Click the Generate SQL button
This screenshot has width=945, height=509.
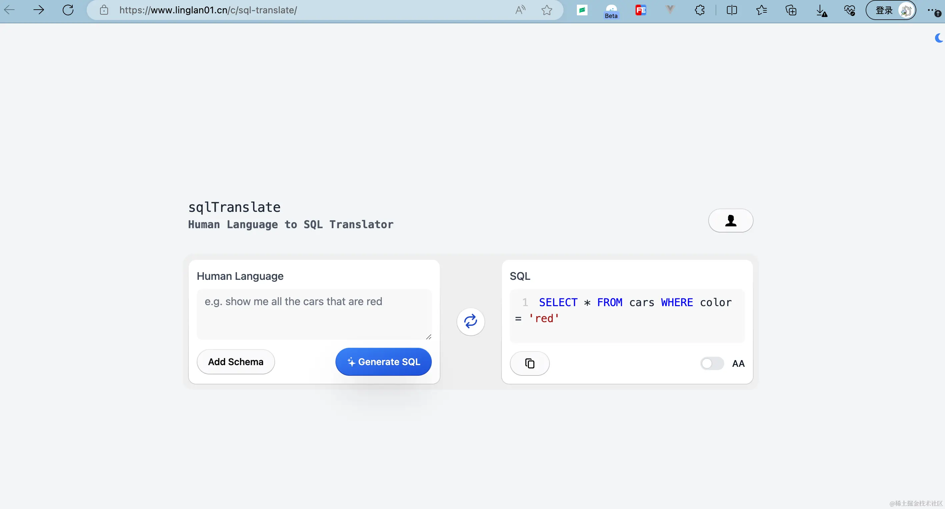(x=383, y=362)
